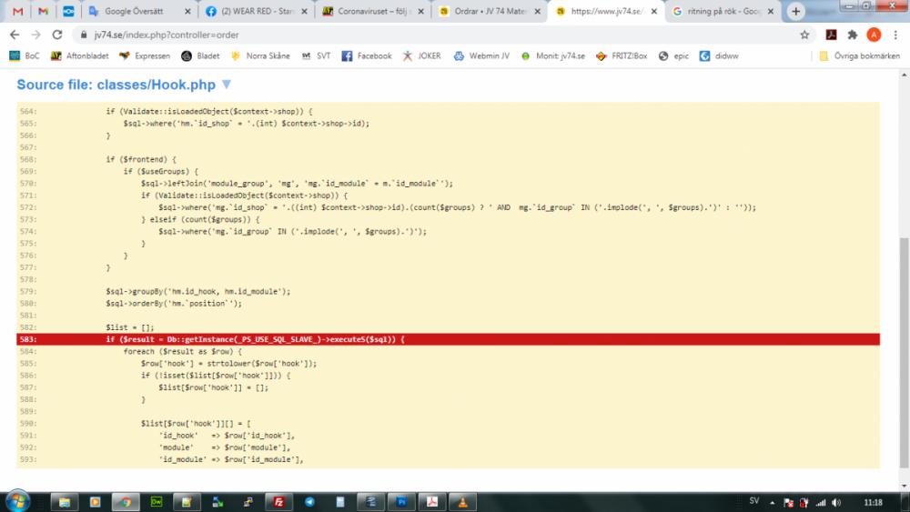Show hidden system tray icons
This screenshot has width=910, height=512.
773,501
